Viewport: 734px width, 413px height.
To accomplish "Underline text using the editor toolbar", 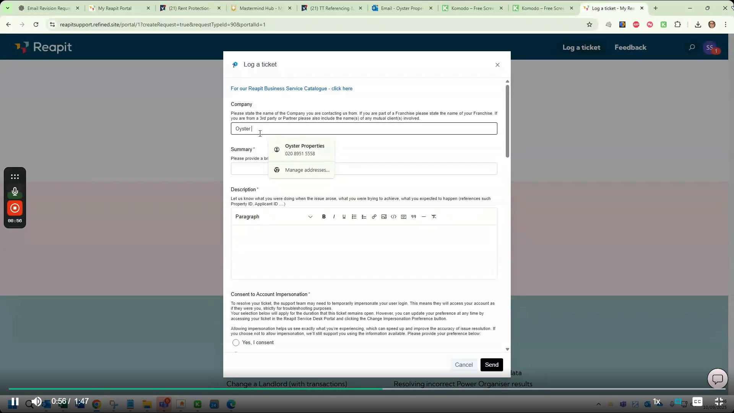I will coord(344,216).
